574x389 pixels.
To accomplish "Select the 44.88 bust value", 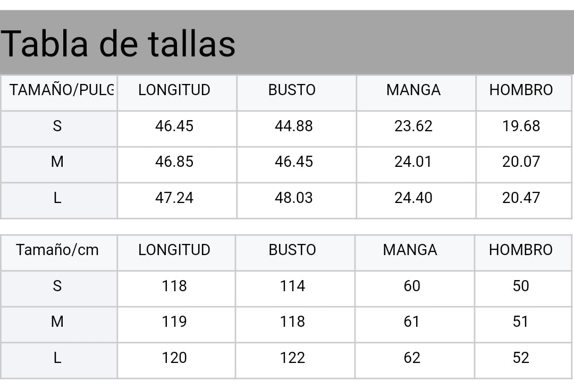I will (x=294, y=126).
